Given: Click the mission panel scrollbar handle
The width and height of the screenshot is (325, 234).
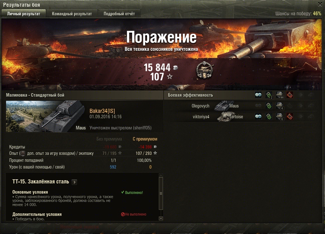Looking at the screenshot, I should (161, 193).
